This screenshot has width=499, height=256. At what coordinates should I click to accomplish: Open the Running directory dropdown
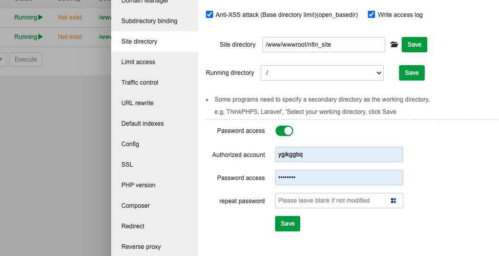click(x=322, y=73)
